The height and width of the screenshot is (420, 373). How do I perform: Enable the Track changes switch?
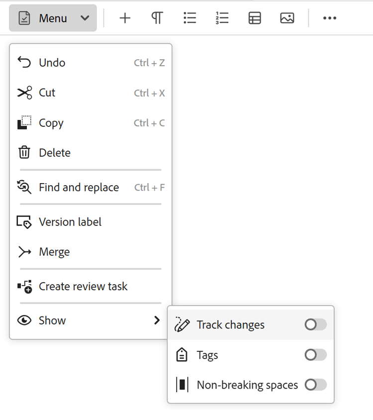tap(315, 325)
